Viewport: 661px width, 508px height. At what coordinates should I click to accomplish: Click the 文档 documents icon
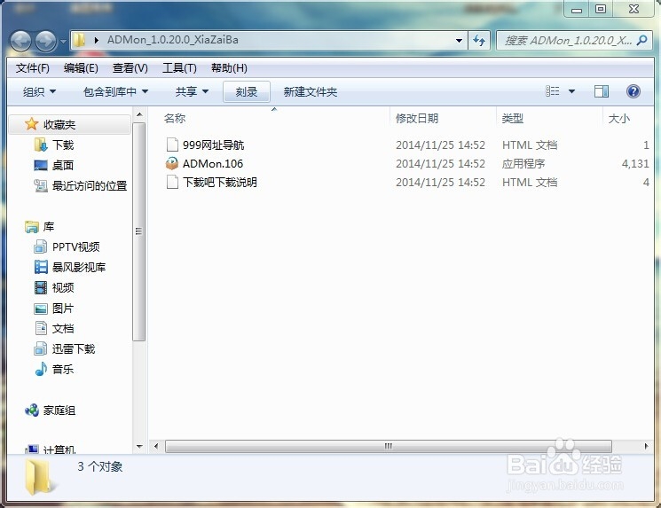tap(42, 328)
